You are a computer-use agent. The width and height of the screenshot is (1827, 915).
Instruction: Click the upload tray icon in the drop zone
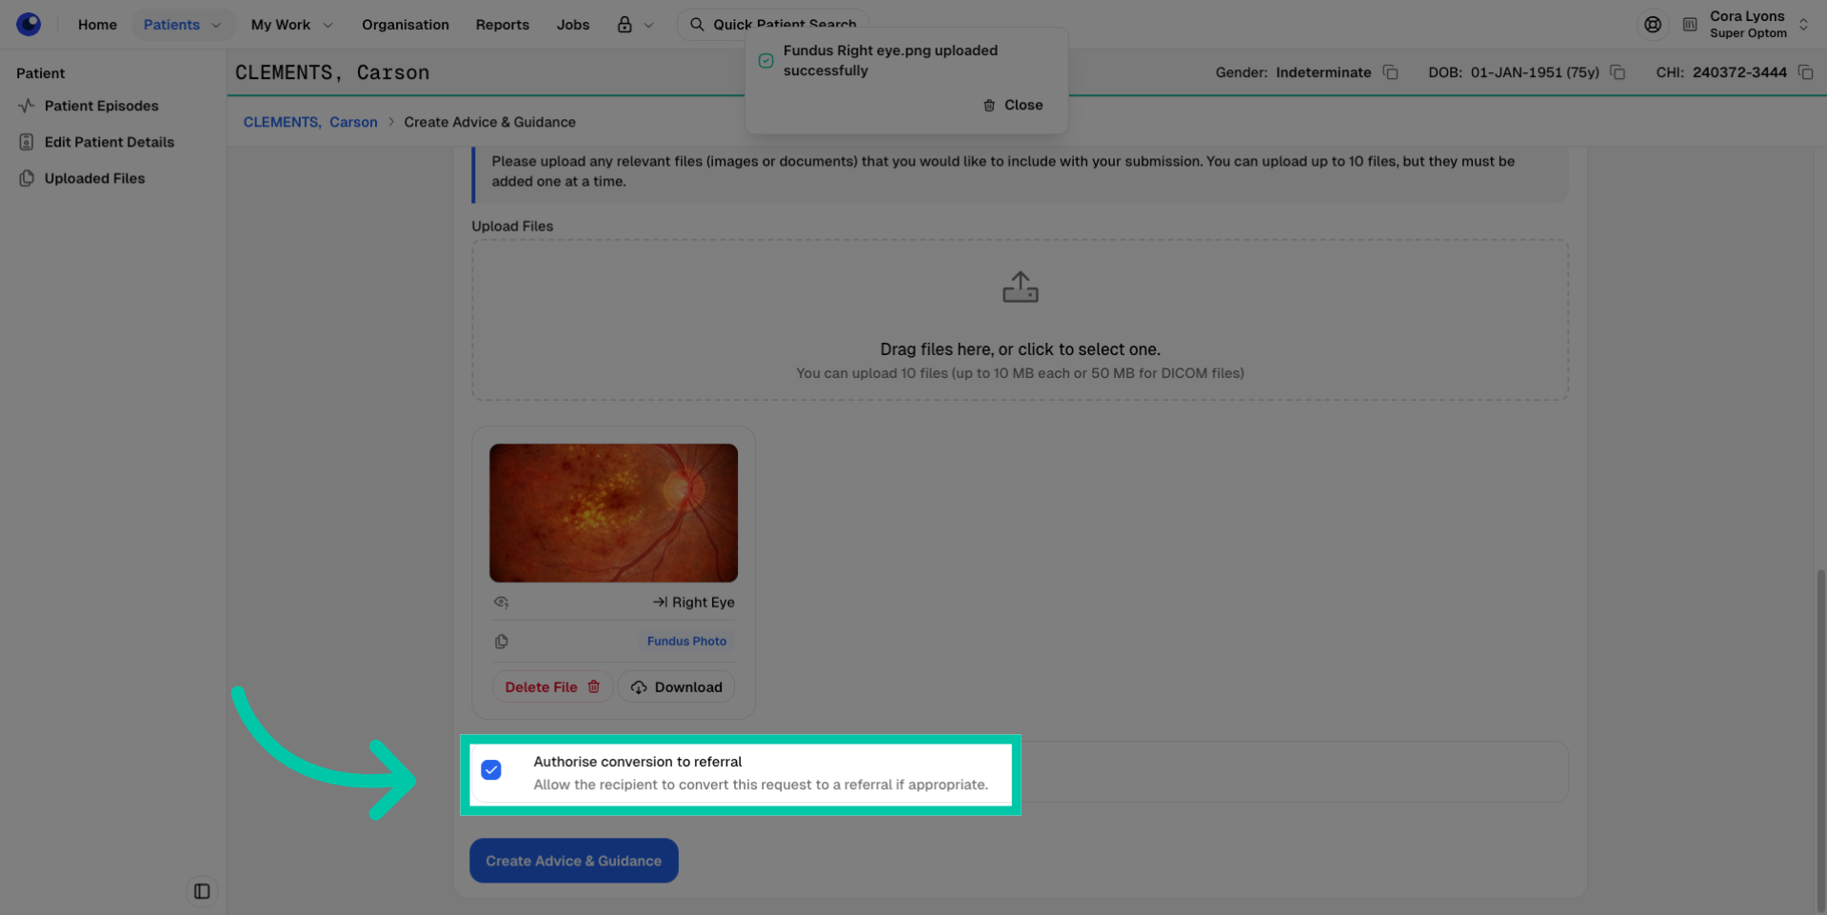point(1020,288)
